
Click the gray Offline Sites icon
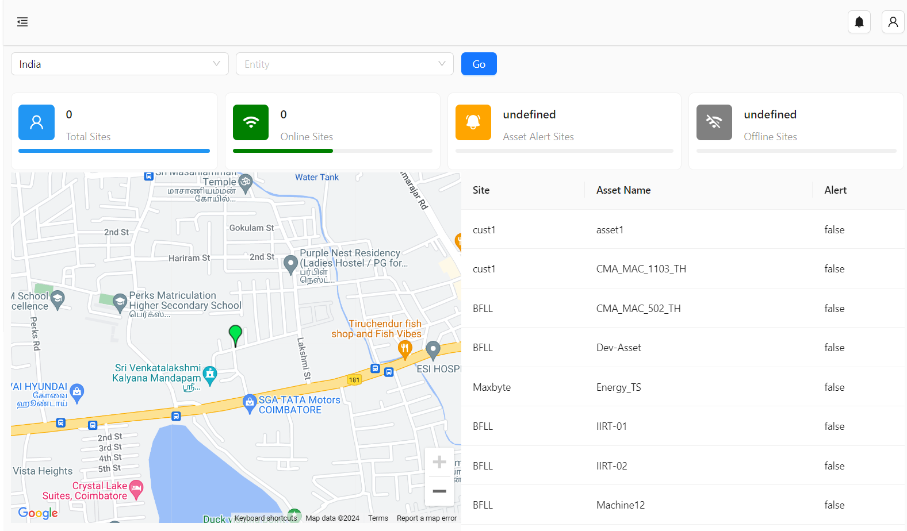[714, 122]
